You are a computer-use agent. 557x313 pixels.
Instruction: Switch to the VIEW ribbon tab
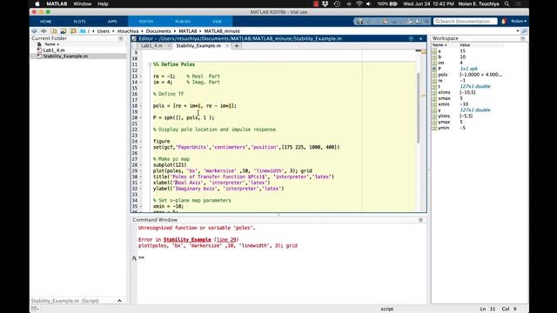coord(217,21)
